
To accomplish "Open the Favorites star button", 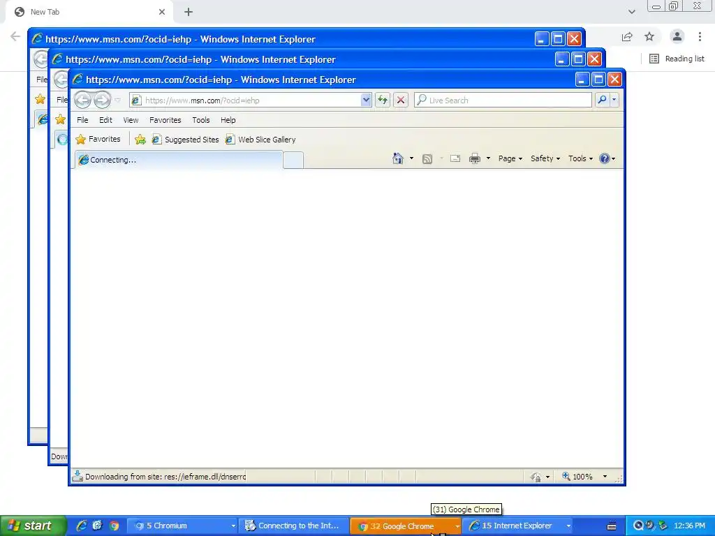I will (x=98, y=139).
